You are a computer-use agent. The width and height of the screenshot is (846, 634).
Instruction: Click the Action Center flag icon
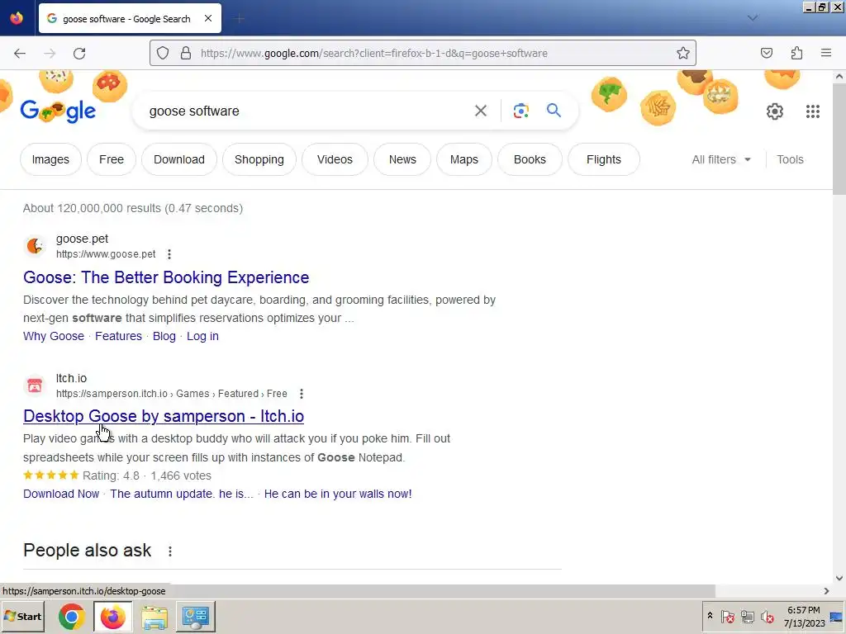coord(727,616)
